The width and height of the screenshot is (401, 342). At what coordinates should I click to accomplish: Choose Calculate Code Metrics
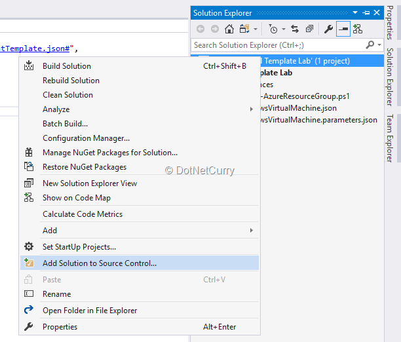(140, 214)
